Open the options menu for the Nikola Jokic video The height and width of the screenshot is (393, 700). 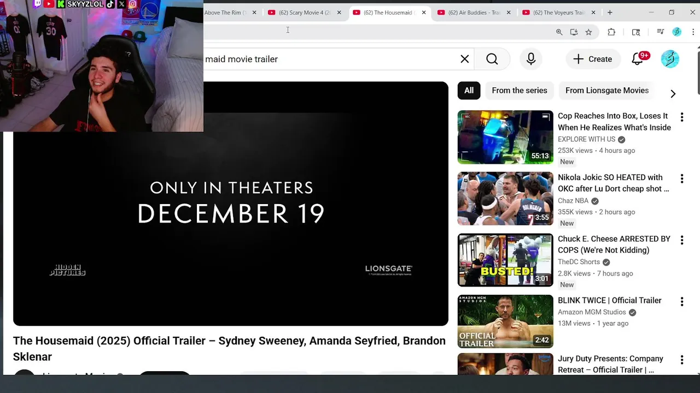[681, 178]
